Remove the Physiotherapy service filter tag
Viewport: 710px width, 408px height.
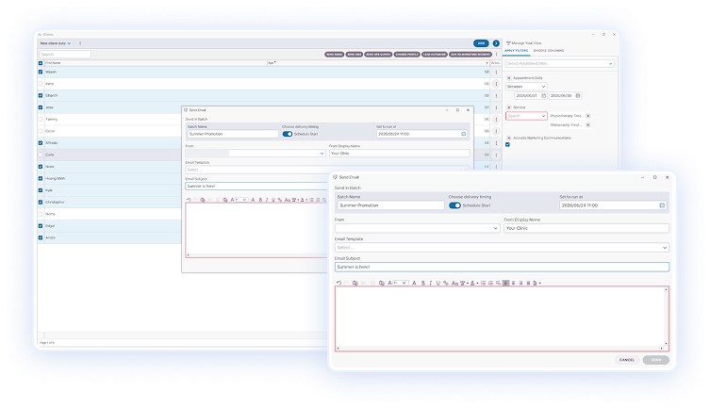(587, 116)
